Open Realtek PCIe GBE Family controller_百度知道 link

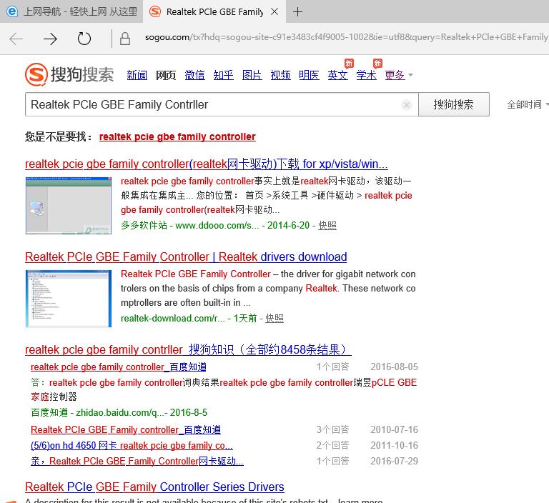click(x=126, y=429)
